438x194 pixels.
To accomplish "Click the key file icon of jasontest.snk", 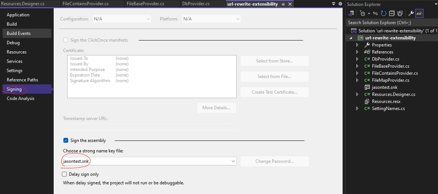I will click(367, 87).
